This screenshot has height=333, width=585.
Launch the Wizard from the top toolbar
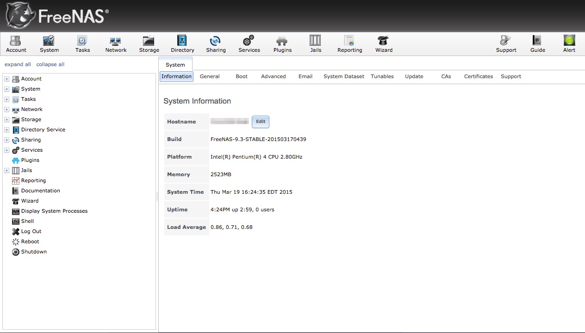point(383,44)
